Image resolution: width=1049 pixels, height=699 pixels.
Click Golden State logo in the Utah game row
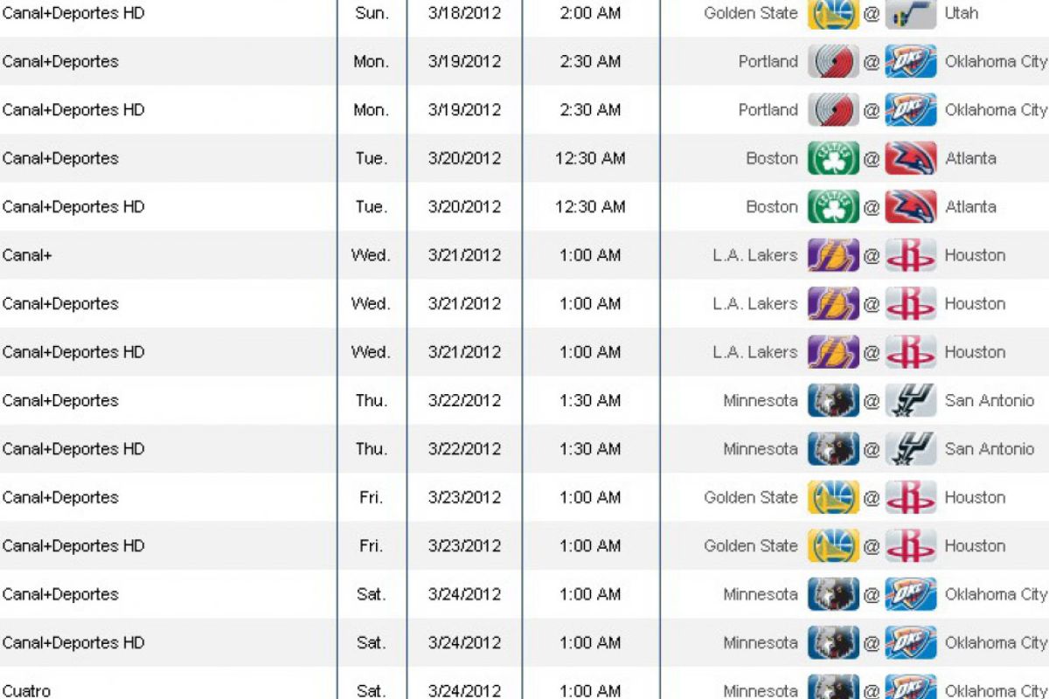[833, 14]
